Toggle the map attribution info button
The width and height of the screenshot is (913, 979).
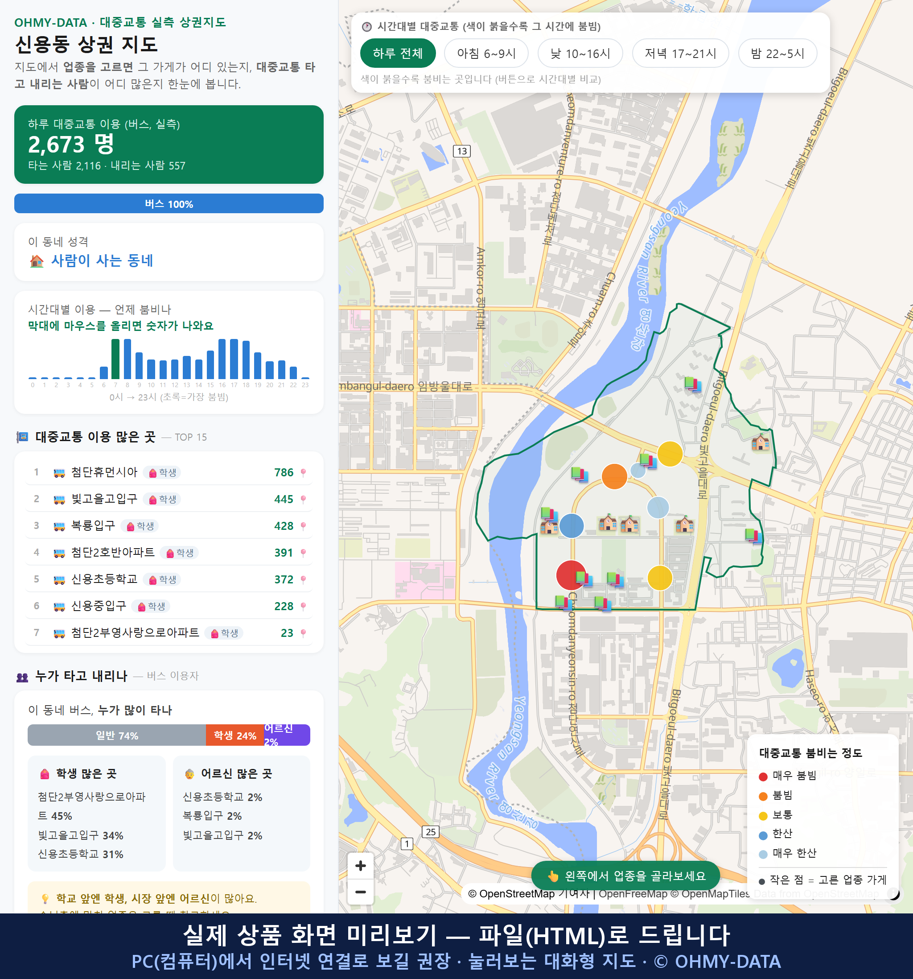[x=893, y=894]
